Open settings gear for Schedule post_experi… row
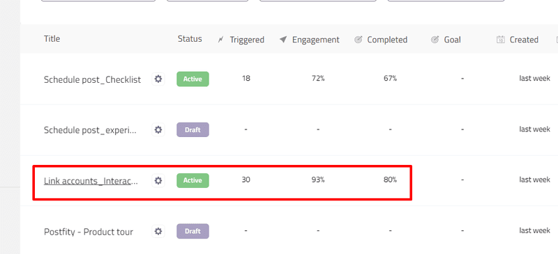The image size is (558, 254). pos(158,129)
